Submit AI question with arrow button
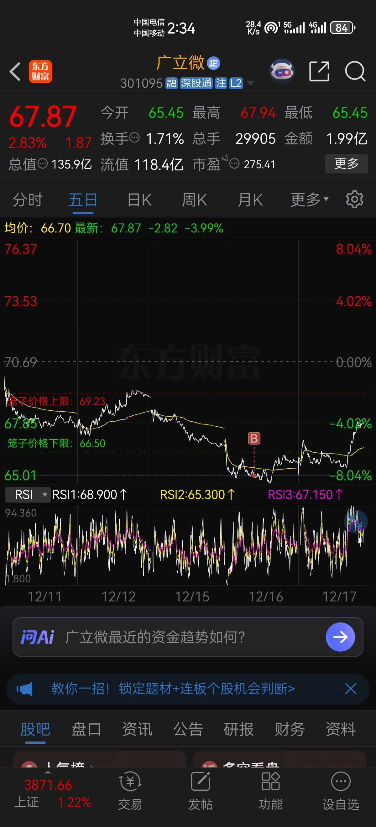This screenshot has height=827, width=376. pyautogui.click(x=340, y=637)
